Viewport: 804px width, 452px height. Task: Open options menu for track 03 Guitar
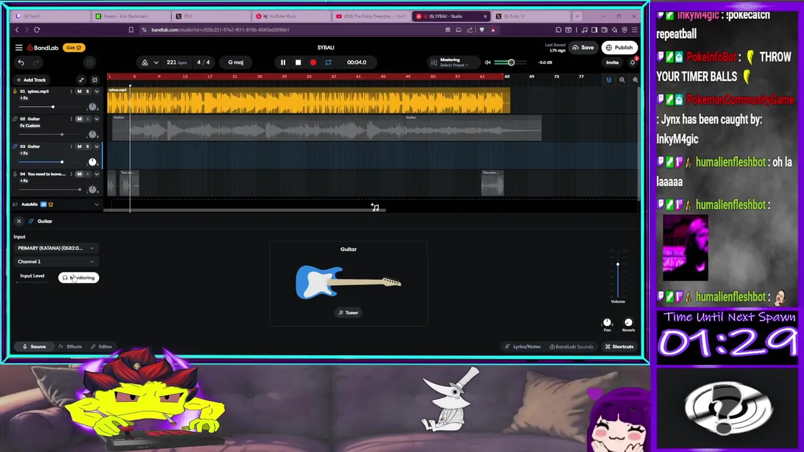coord(71,146)
